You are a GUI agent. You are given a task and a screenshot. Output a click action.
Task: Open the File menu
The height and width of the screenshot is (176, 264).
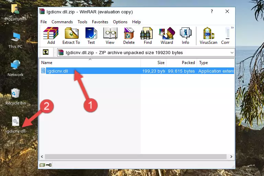point(44,22)
